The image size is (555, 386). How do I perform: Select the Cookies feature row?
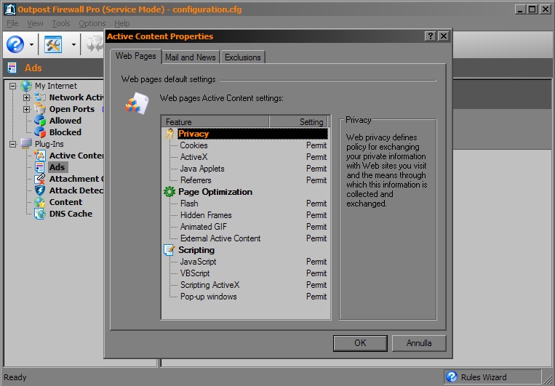[x=245, y=145]
